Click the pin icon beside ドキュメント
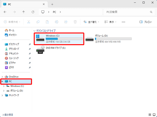The width and height of the screenshot is (157, 117). 30,54
